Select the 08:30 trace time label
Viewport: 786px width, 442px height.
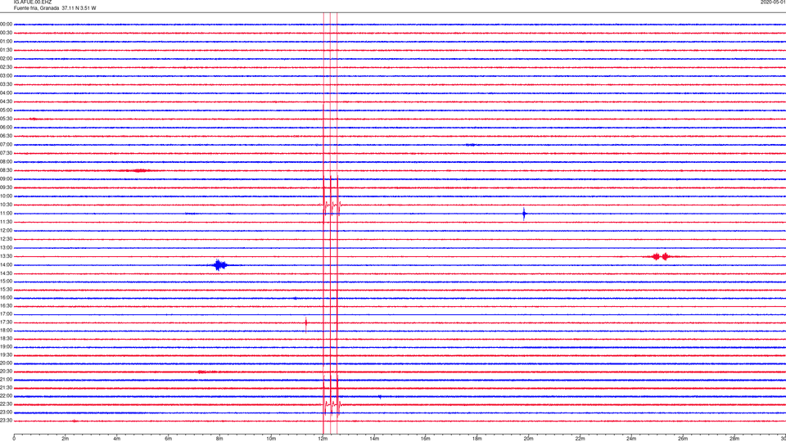(7, 170)
